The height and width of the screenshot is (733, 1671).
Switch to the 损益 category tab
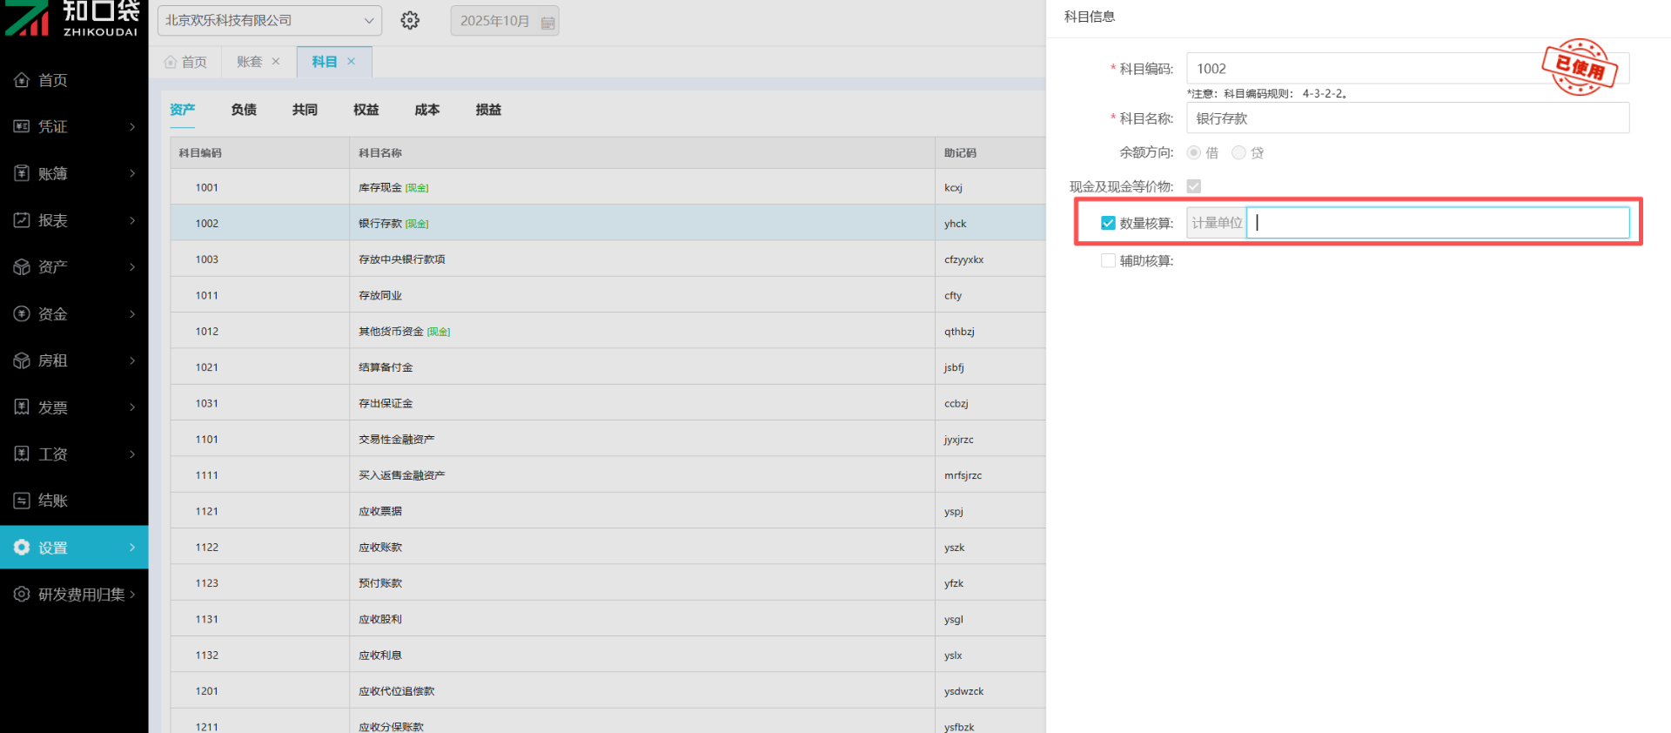point(488,110)
